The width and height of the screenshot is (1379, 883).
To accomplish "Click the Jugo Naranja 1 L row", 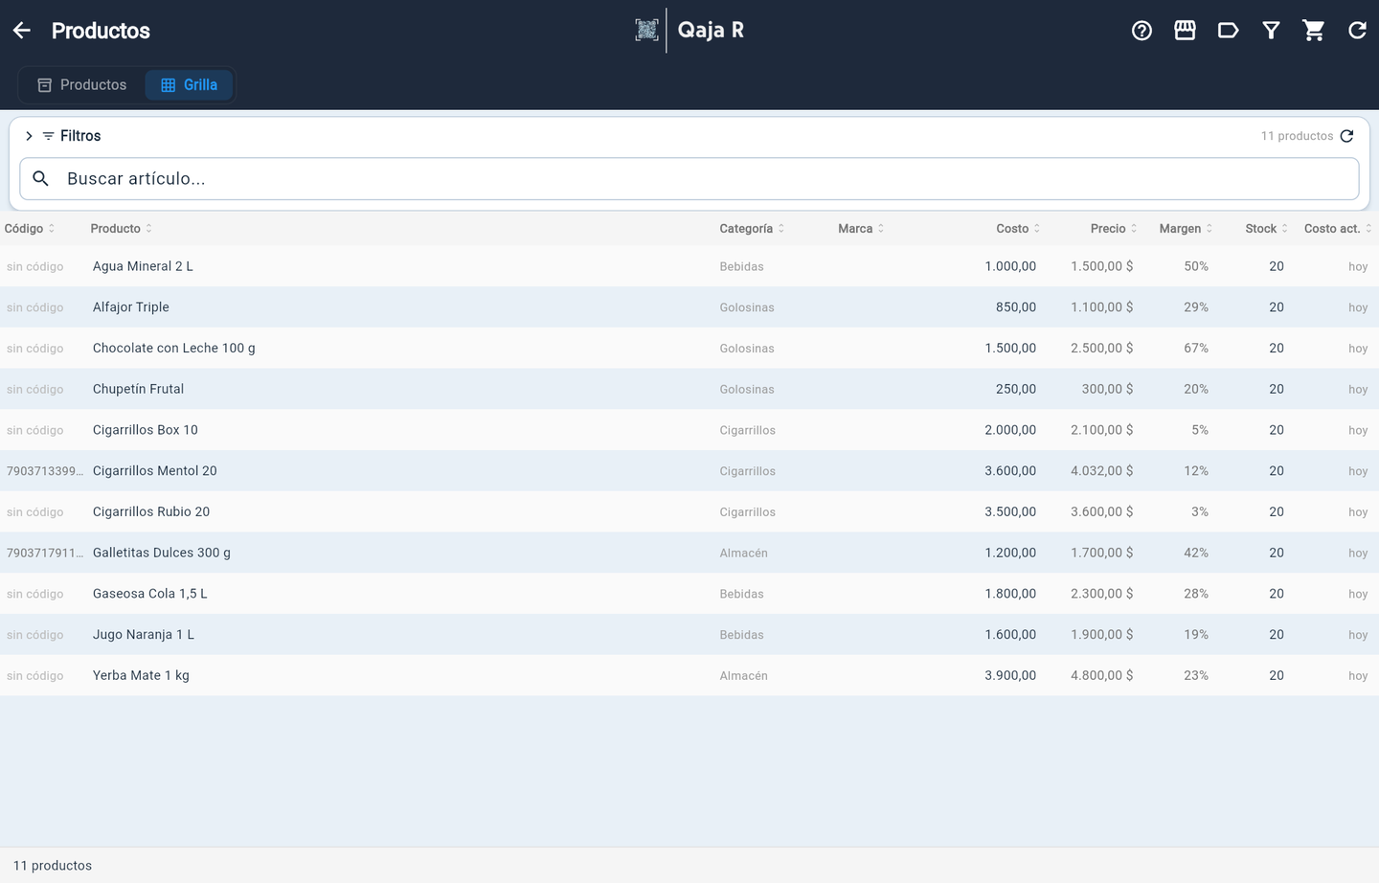I will pos(689,635).
